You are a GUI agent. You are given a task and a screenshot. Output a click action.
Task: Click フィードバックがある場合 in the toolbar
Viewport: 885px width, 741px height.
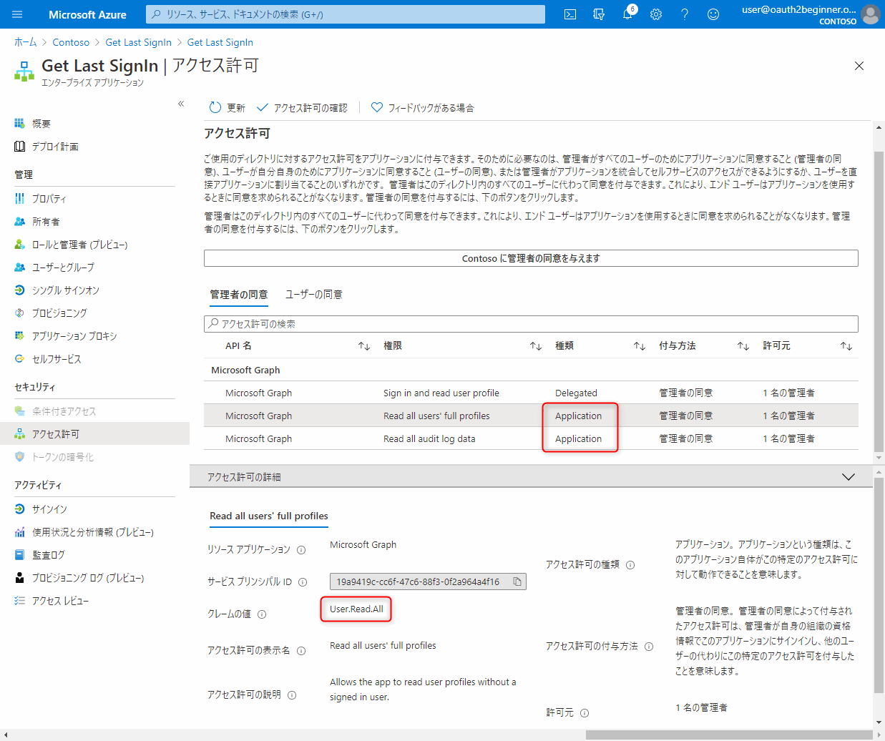[x=422, y=108]
